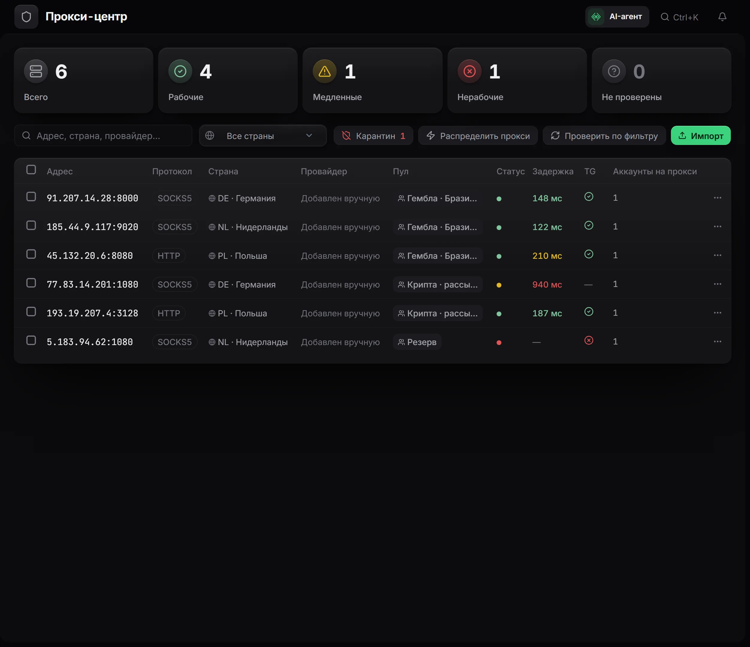750x647 pixels.
Task: Click TG check icon on 91.207.14.28:8000 row
Action: pyautogui.click(x=589, y=196)
